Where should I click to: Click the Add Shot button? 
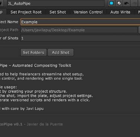(60, 52)
